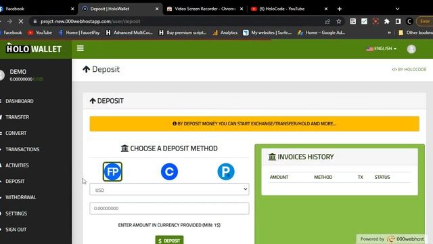Open the Facebook bookmark
This screenshot has height=244, width=433.
click(x=11, y=33)
